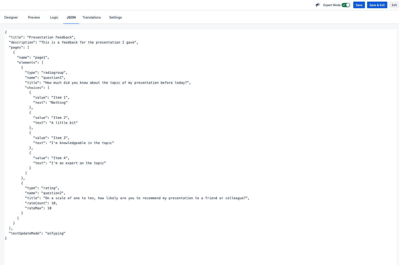Place cursor on "Nothing" choice text

click(x=59, y=103)
